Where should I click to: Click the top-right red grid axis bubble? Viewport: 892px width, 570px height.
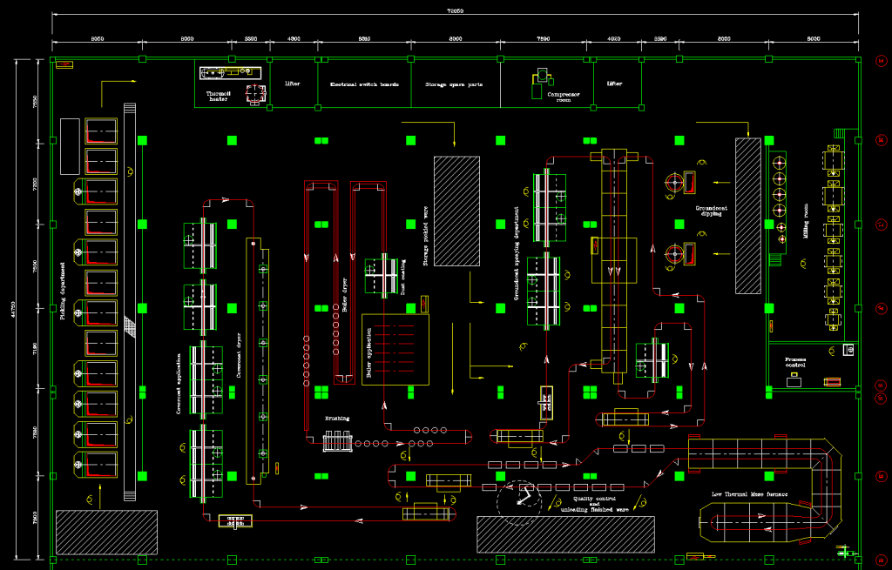tap(881, 60)
